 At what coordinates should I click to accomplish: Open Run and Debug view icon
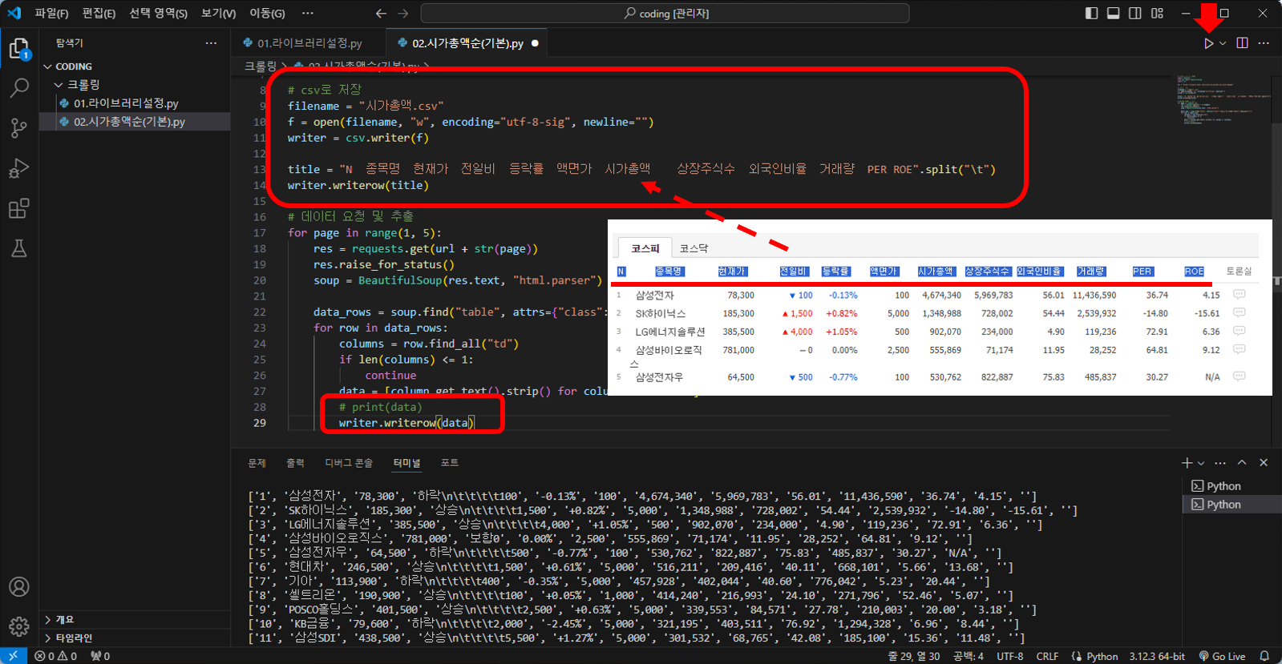click(19, 168)
